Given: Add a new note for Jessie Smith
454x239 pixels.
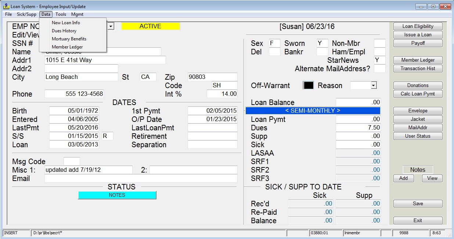Looking at the screenshot, I should (403, 178).
